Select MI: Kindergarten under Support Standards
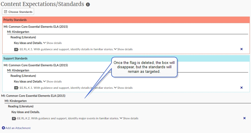The width and height of the screenshot is (251, 133). coord(18,70)
